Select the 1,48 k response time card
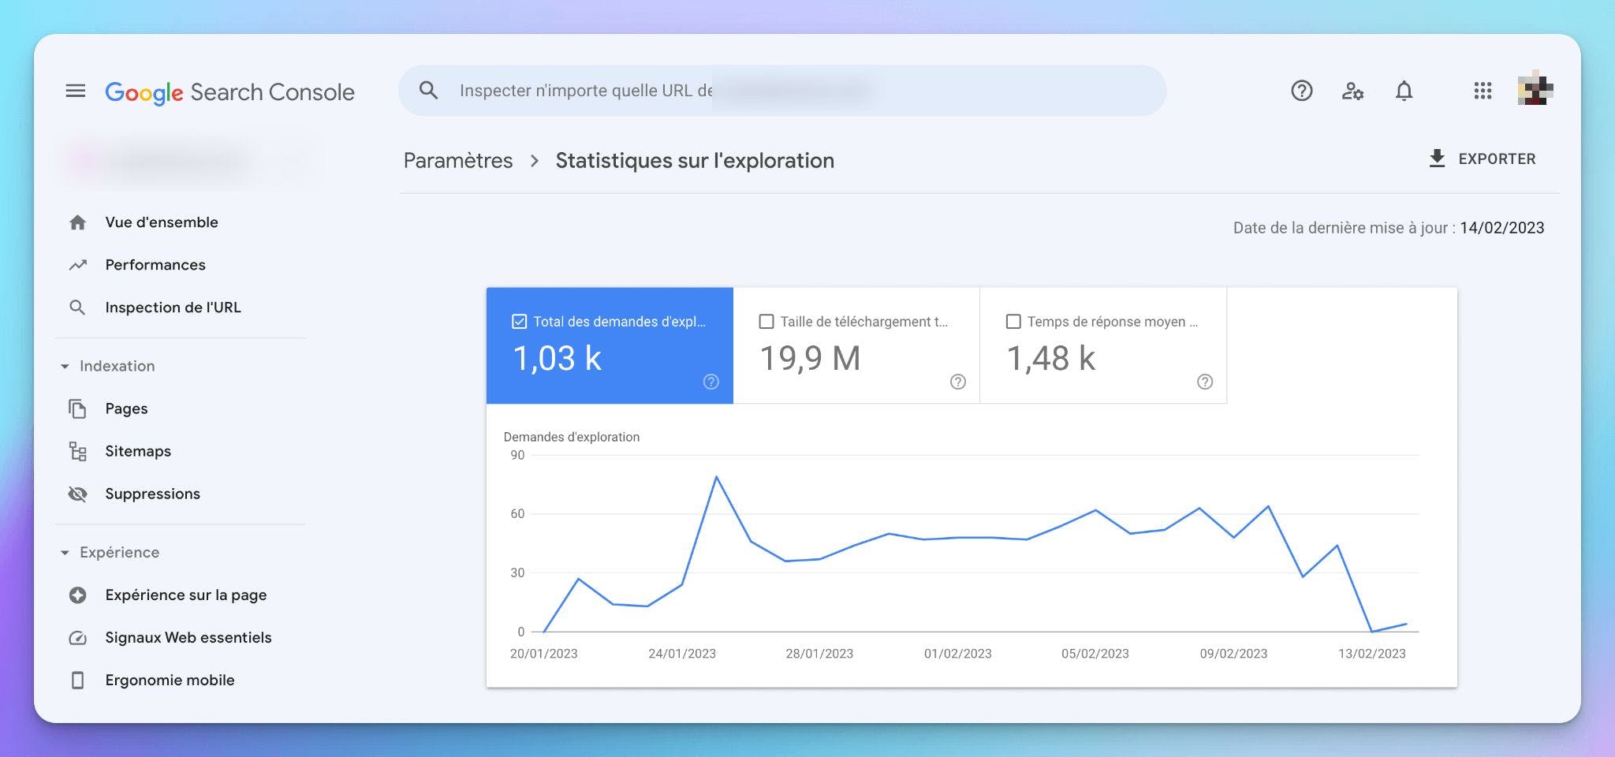 point(1103,345)
